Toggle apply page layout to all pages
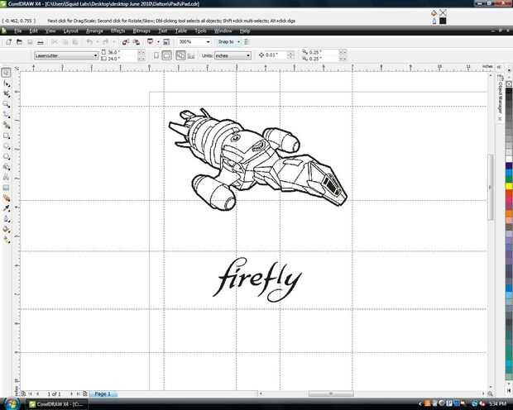This screenshot has width=513, height=410. [x=180, y=55]
